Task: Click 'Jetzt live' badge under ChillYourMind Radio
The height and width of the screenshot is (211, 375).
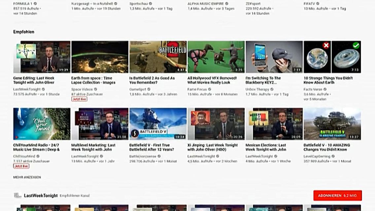Action: 21,166
